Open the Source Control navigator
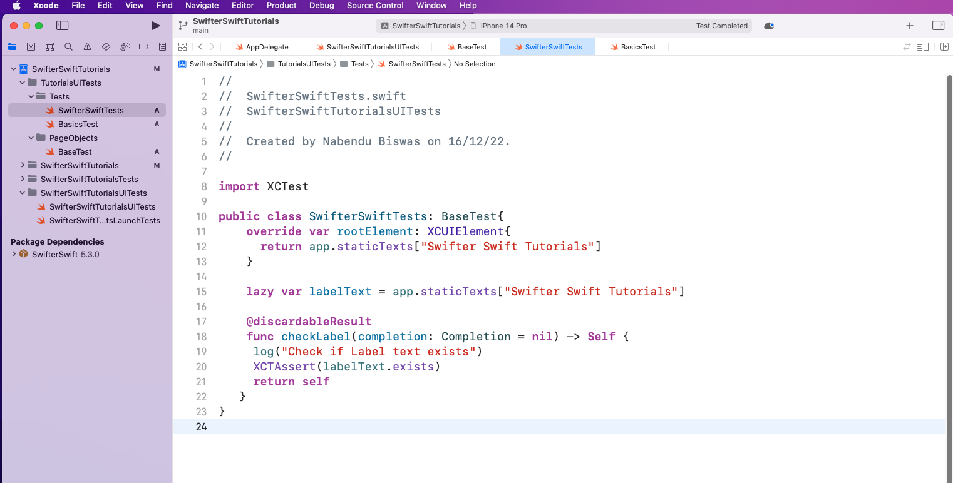 tap(31, 47)
